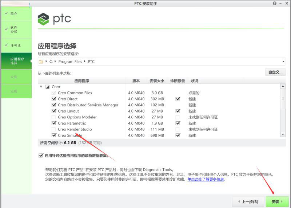This screenshot has width=291, height=208.
Task: Click the 3.0 GB size value
Action: [x=157, y=93]
